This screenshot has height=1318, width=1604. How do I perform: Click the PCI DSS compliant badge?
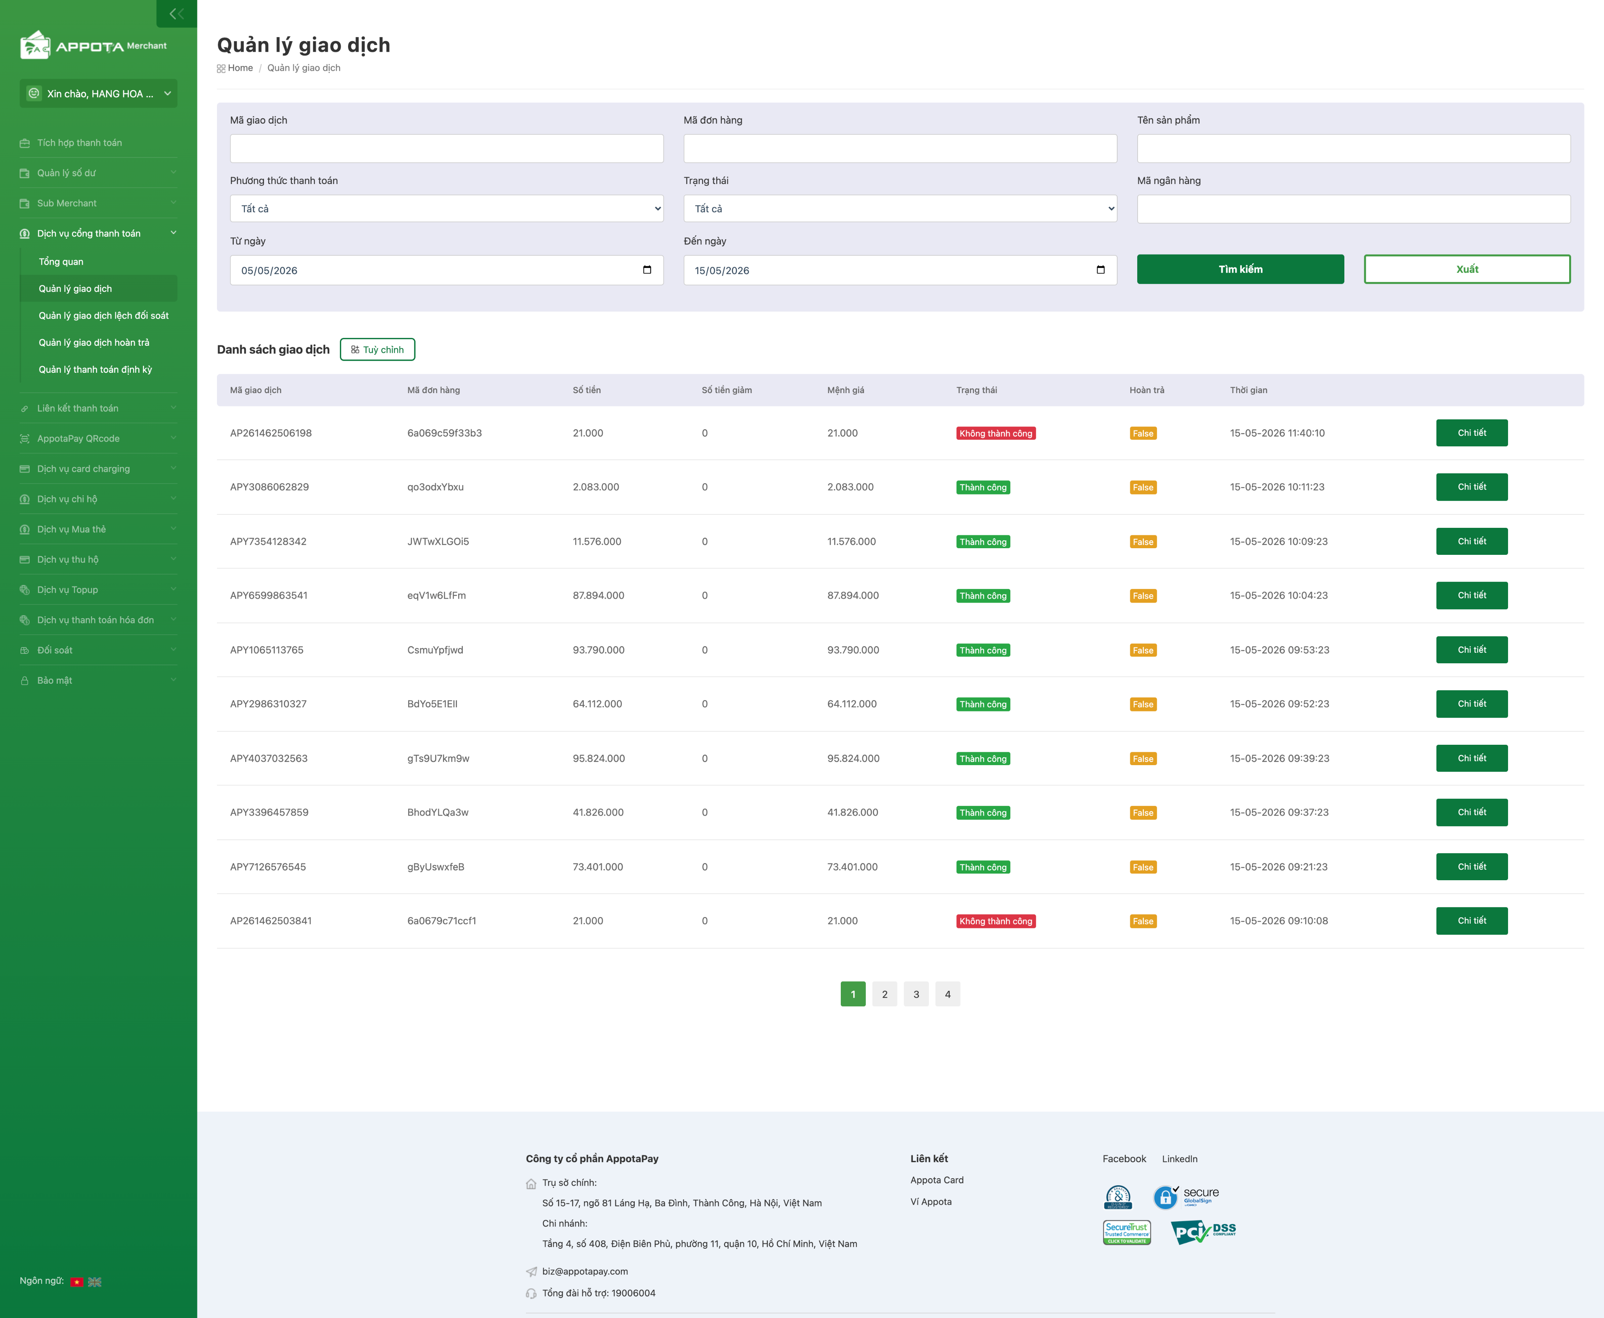pyautogui.click(x=1203, y=1231)
